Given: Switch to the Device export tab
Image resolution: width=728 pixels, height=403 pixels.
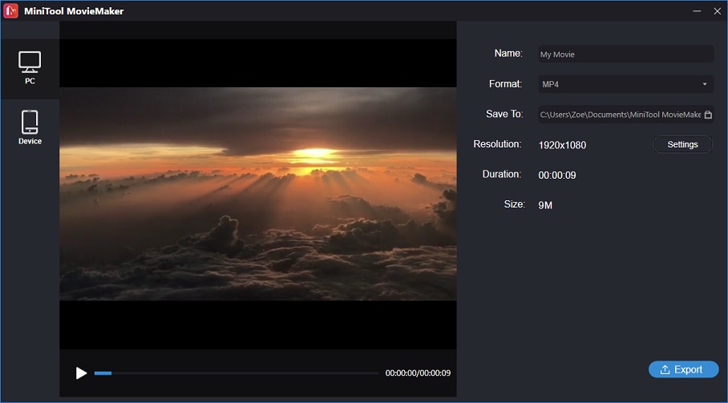Looking at the screenshot, I should pos(30,127).
